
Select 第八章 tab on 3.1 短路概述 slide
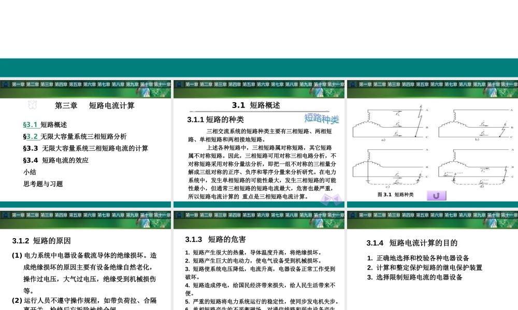tap(291, 85)
